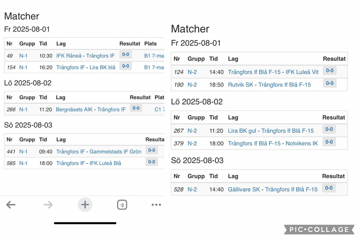Open IFK Råneå team link
This screenshot has width=360, height=240.
pyautogui.click(x=69, y=56)
